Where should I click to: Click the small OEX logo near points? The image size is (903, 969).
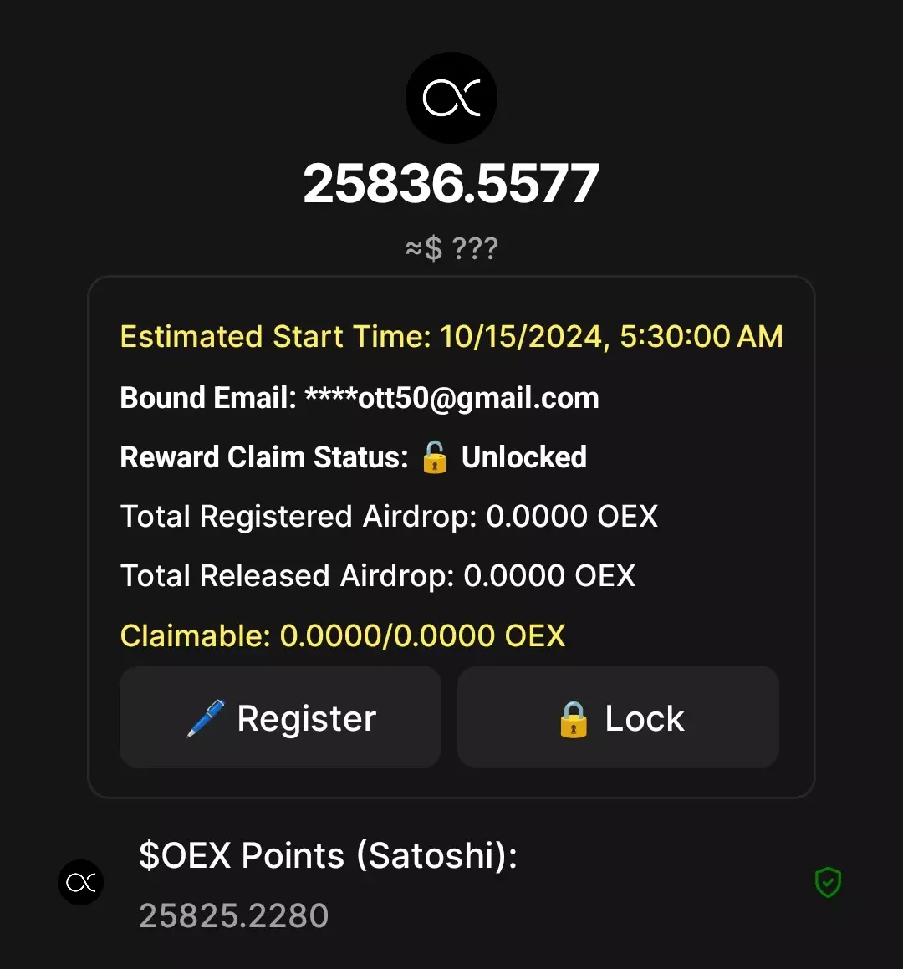81,883
